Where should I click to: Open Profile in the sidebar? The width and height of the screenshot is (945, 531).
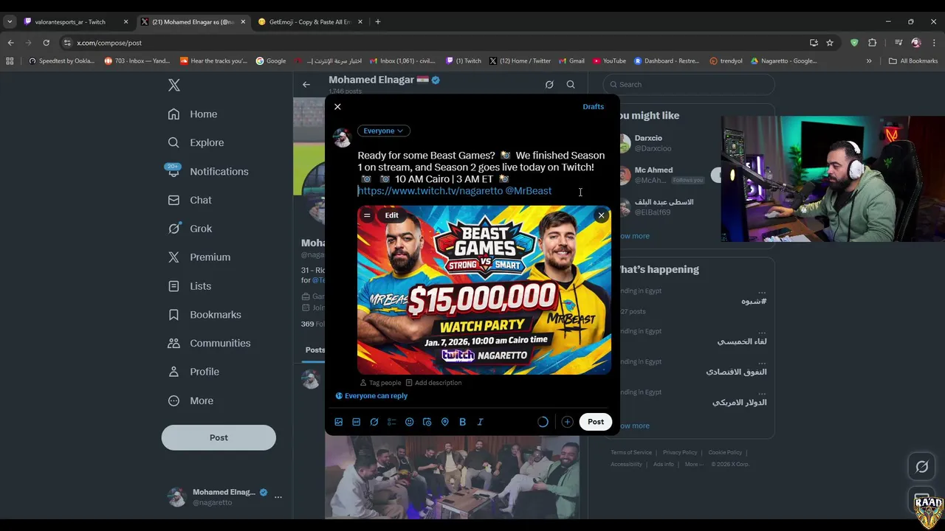[x=193, y=372]
